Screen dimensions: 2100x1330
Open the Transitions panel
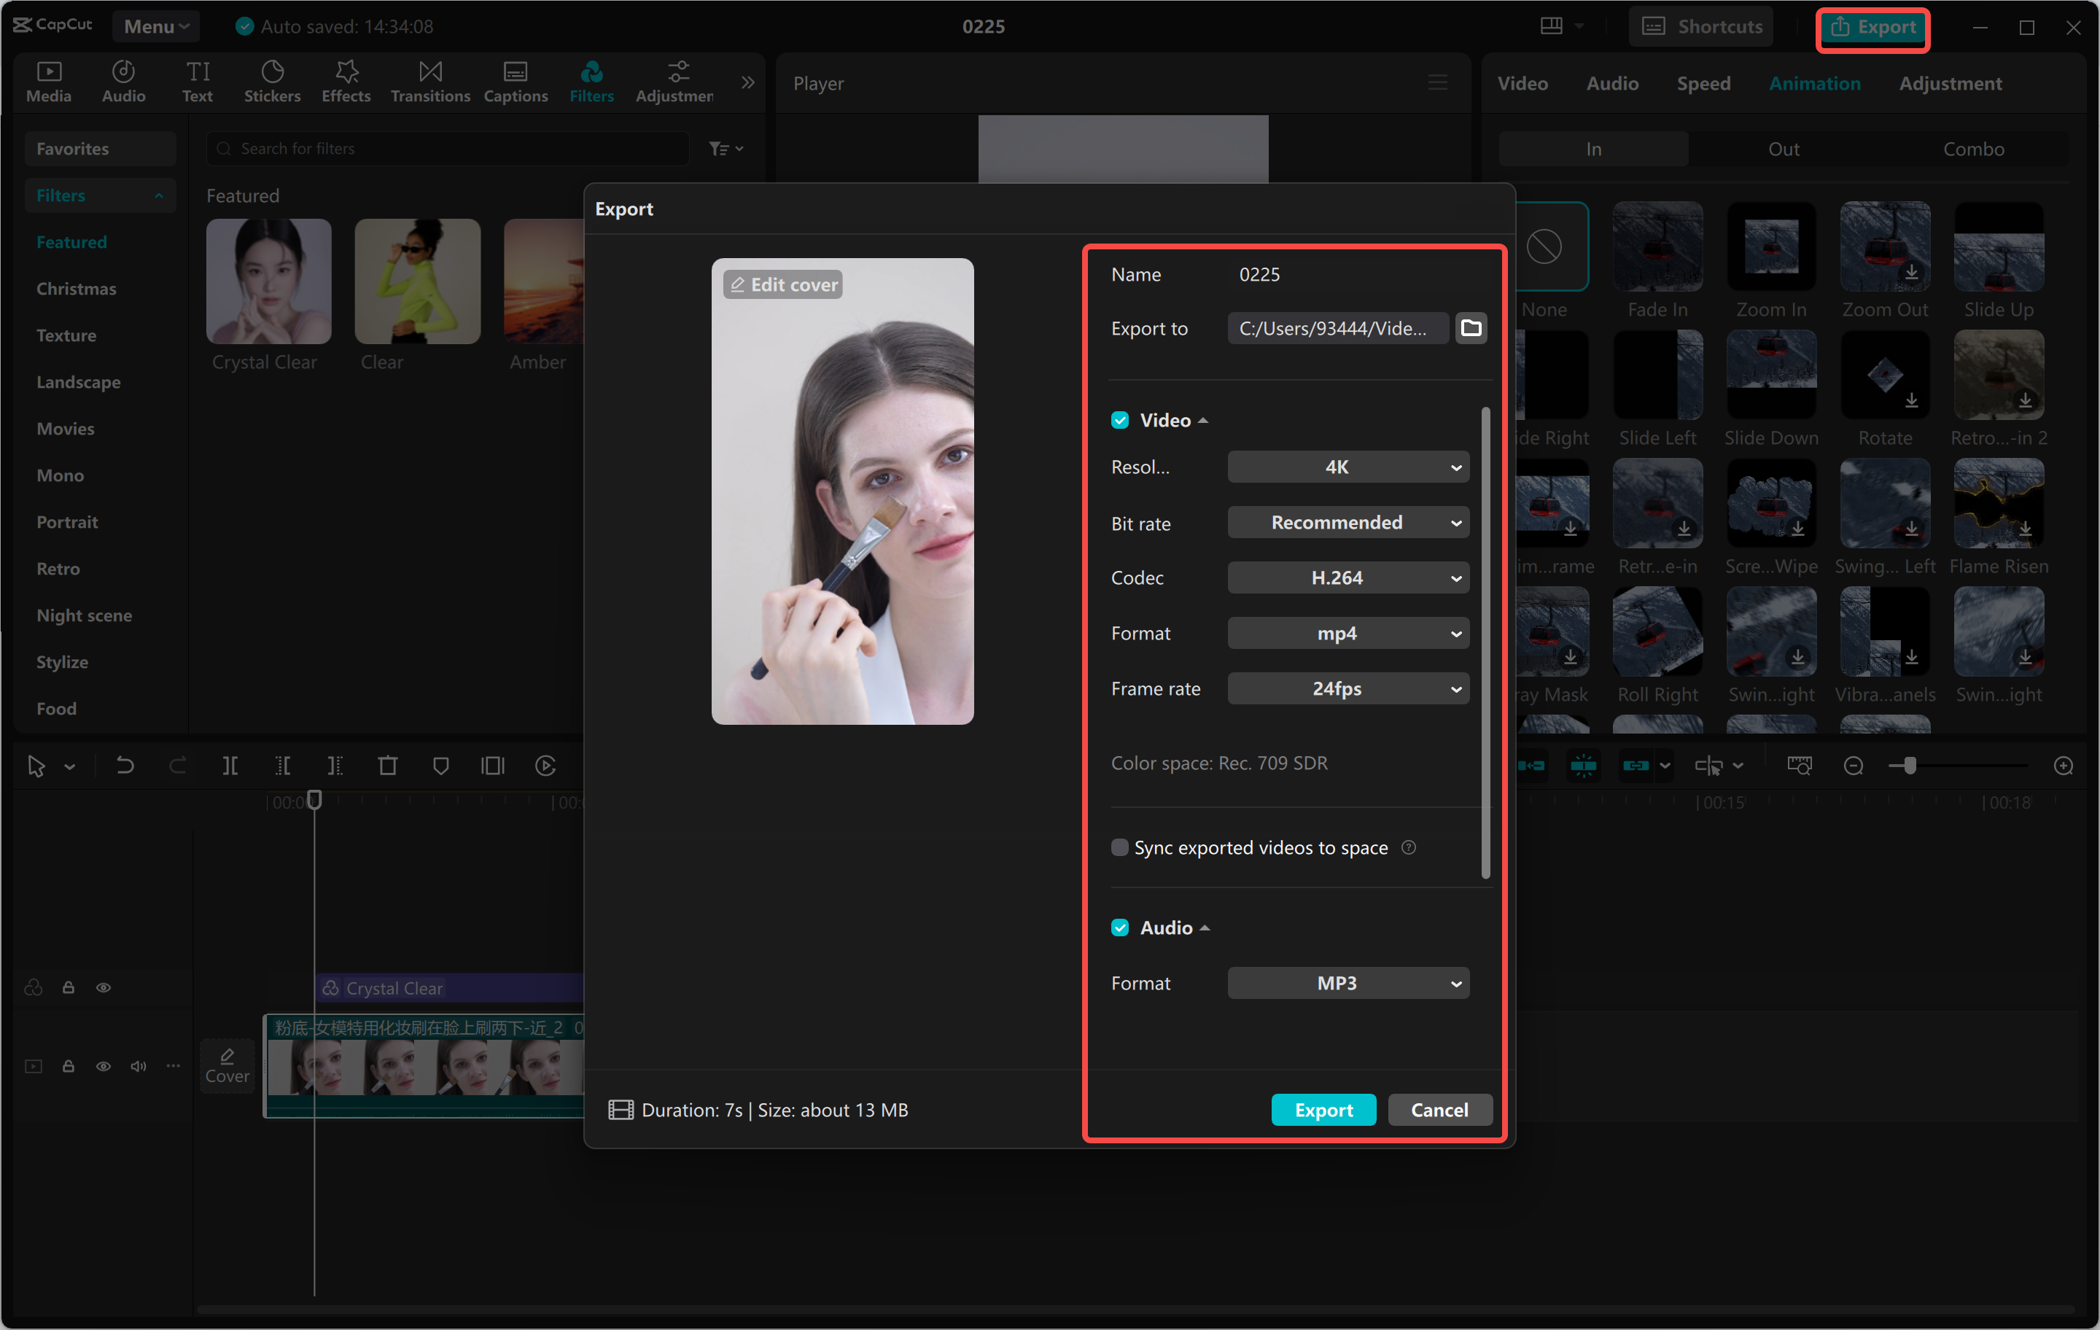tap(429, 81)
